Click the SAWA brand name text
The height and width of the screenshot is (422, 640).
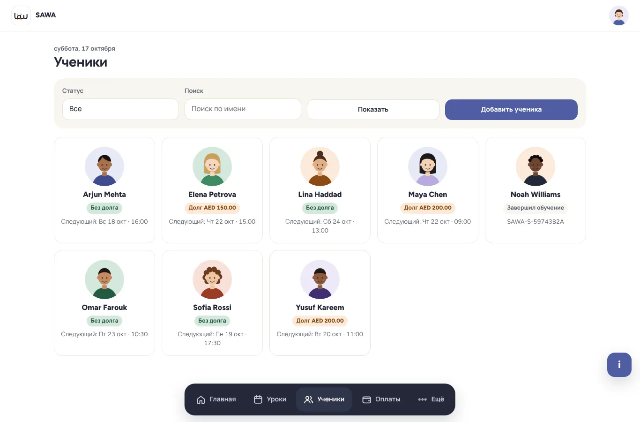pyautogui.click(x=45, y=15)
